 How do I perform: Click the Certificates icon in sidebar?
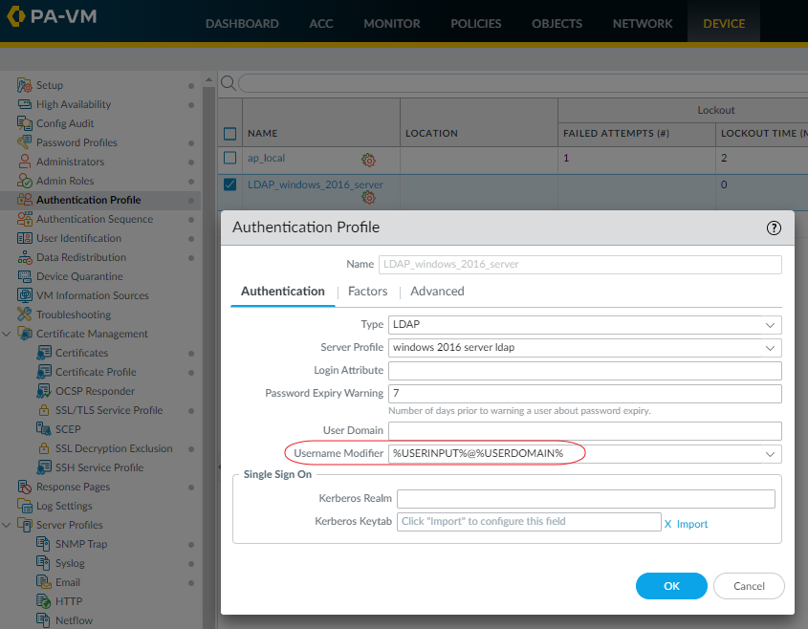tap(44, 353)
